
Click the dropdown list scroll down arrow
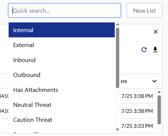coord(117,130)
